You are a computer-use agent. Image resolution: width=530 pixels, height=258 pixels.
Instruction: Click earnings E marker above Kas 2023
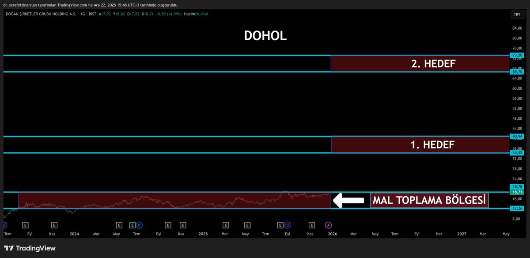pyautogui.click(x=54, y=225)
